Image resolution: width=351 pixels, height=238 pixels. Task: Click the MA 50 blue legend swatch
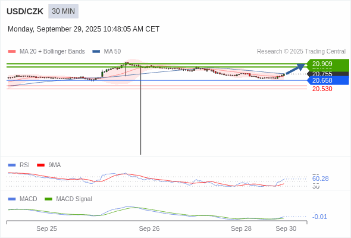coord(96,52)
